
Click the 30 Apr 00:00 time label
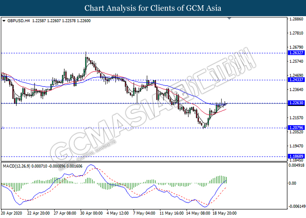[x=91, y=213]
